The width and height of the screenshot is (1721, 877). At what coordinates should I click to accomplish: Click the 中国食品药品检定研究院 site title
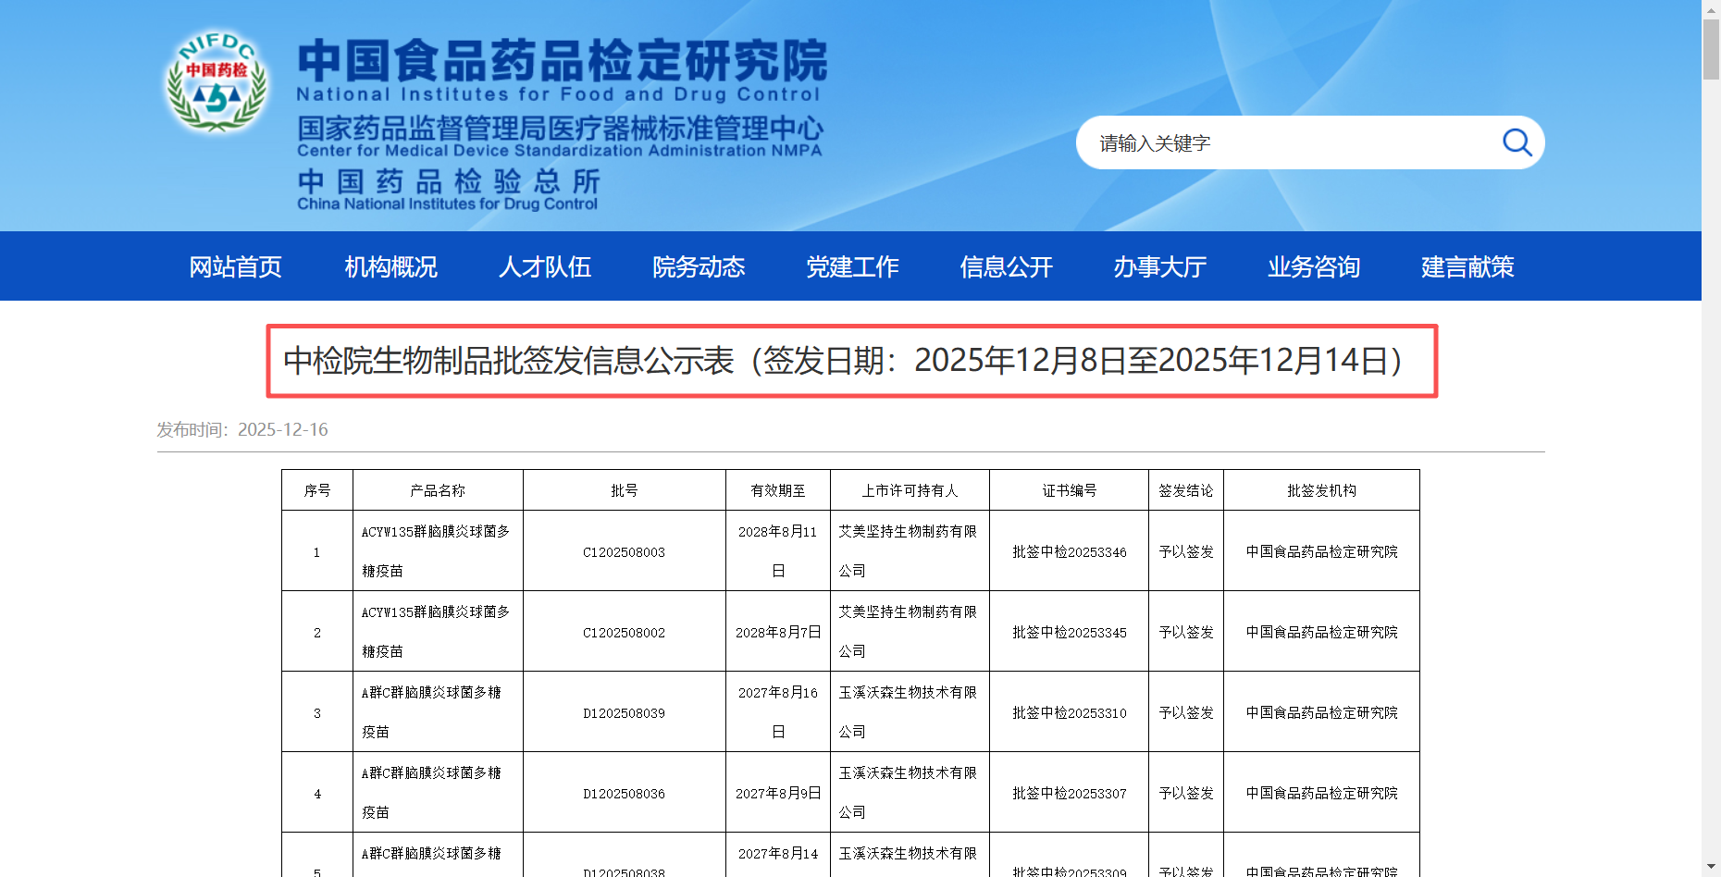coord(562,61)
